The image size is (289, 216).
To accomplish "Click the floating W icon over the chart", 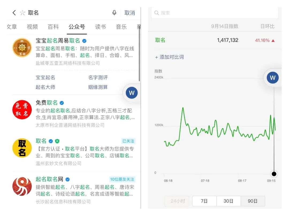I will pos(272,78).
